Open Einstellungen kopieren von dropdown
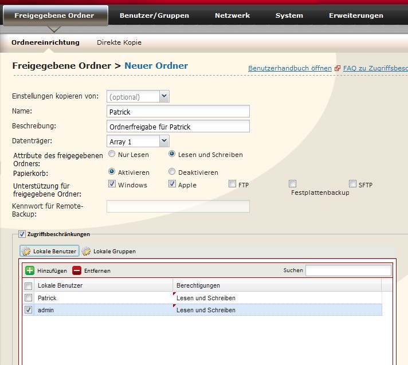 point(164,96)
